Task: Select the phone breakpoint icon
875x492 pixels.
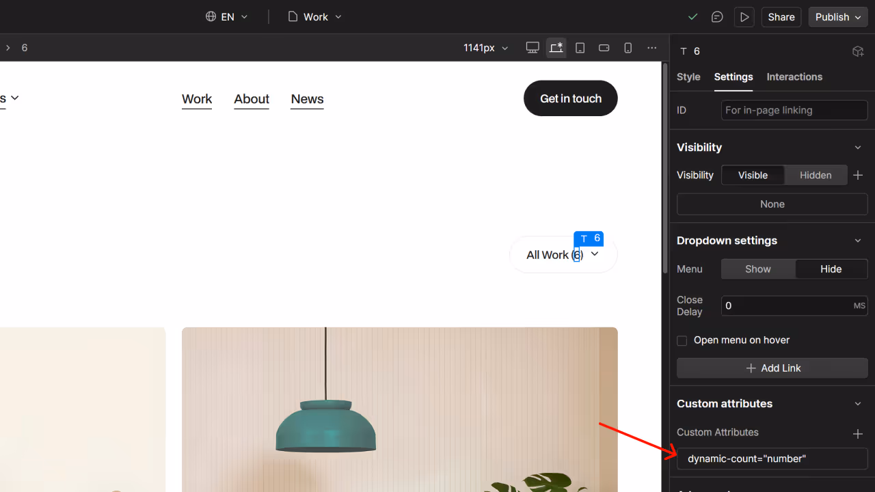Action: [628, 48]
